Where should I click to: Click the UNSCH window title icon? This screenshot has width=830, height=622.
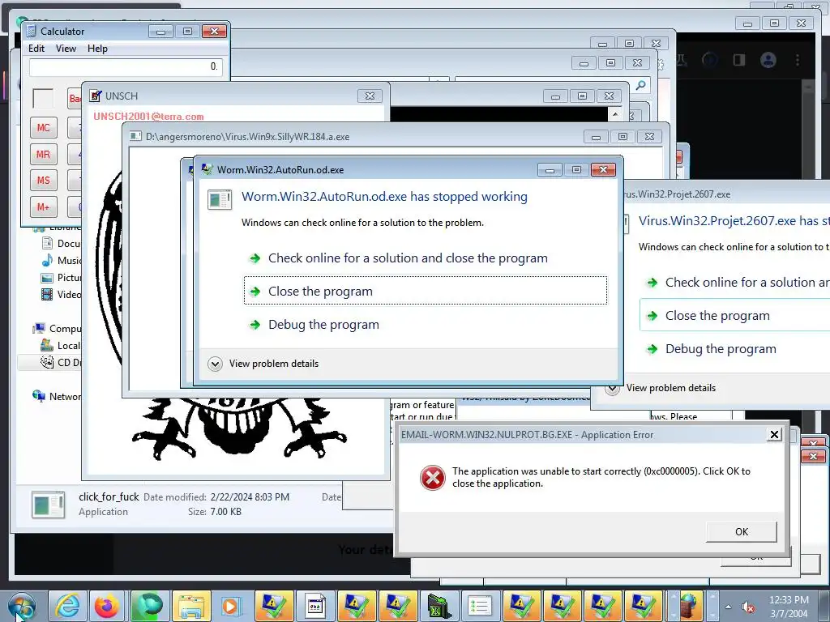click(96, 96)
